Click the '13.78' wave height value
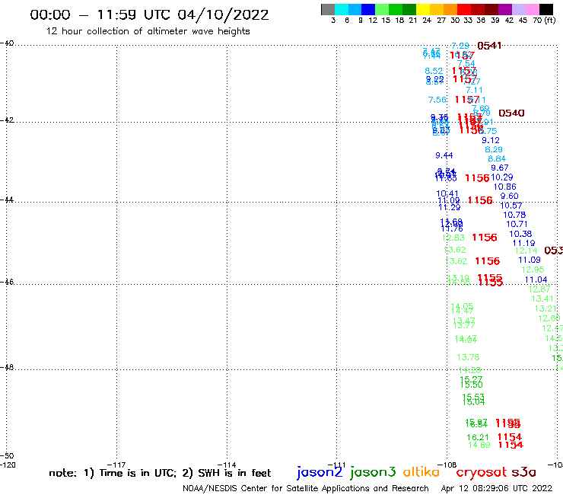The width and height of the screenshot is (563, 495). tap(468, 357)
